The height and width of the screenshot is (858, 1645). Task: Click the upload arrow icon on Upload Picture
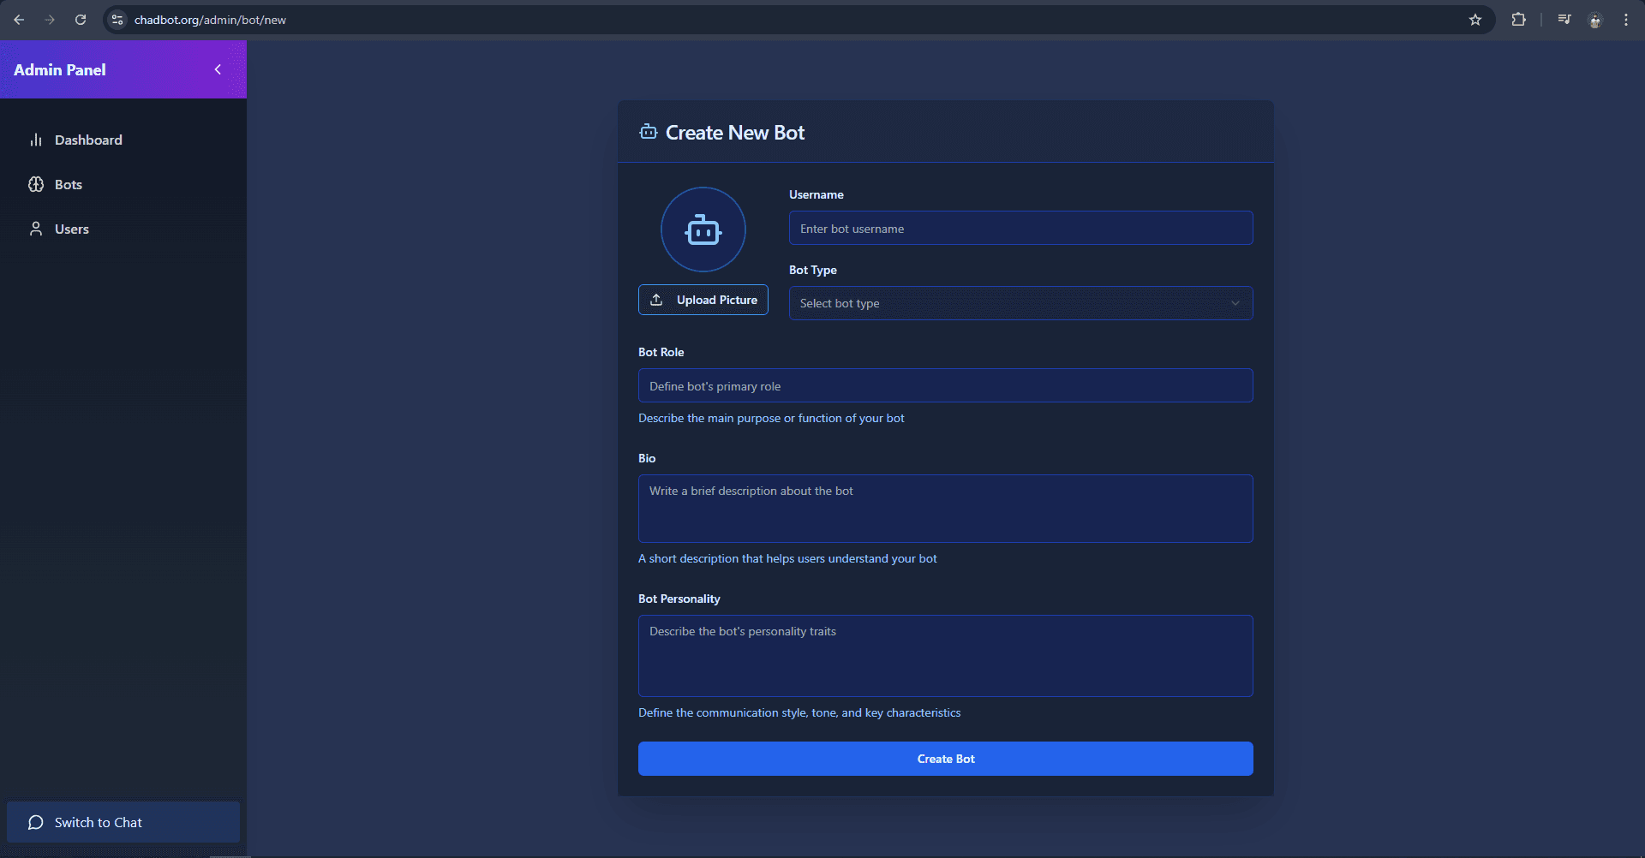656,299
